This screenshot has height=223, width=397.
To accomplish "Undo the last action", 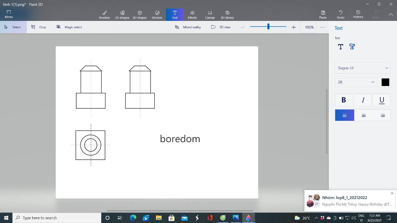I will pyautogui.click(x=340, y=15).
